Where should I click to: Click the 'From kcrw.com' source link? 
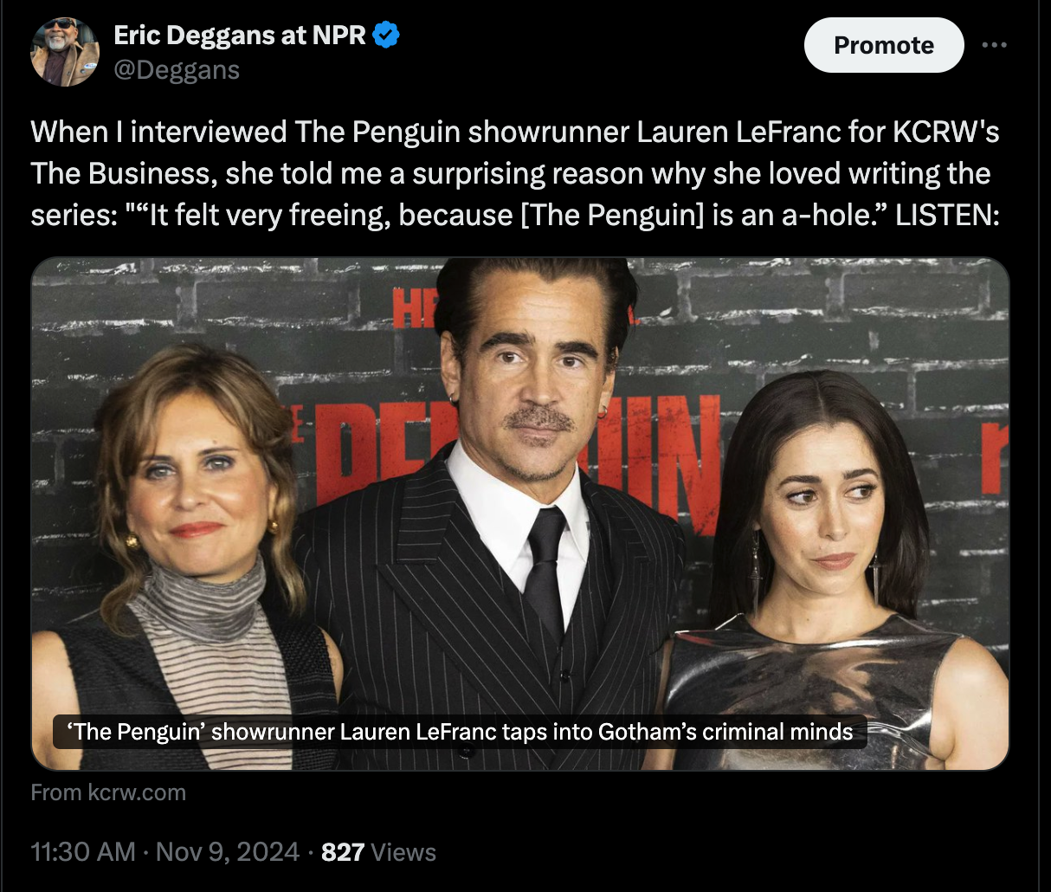click(x=108, y=792)
